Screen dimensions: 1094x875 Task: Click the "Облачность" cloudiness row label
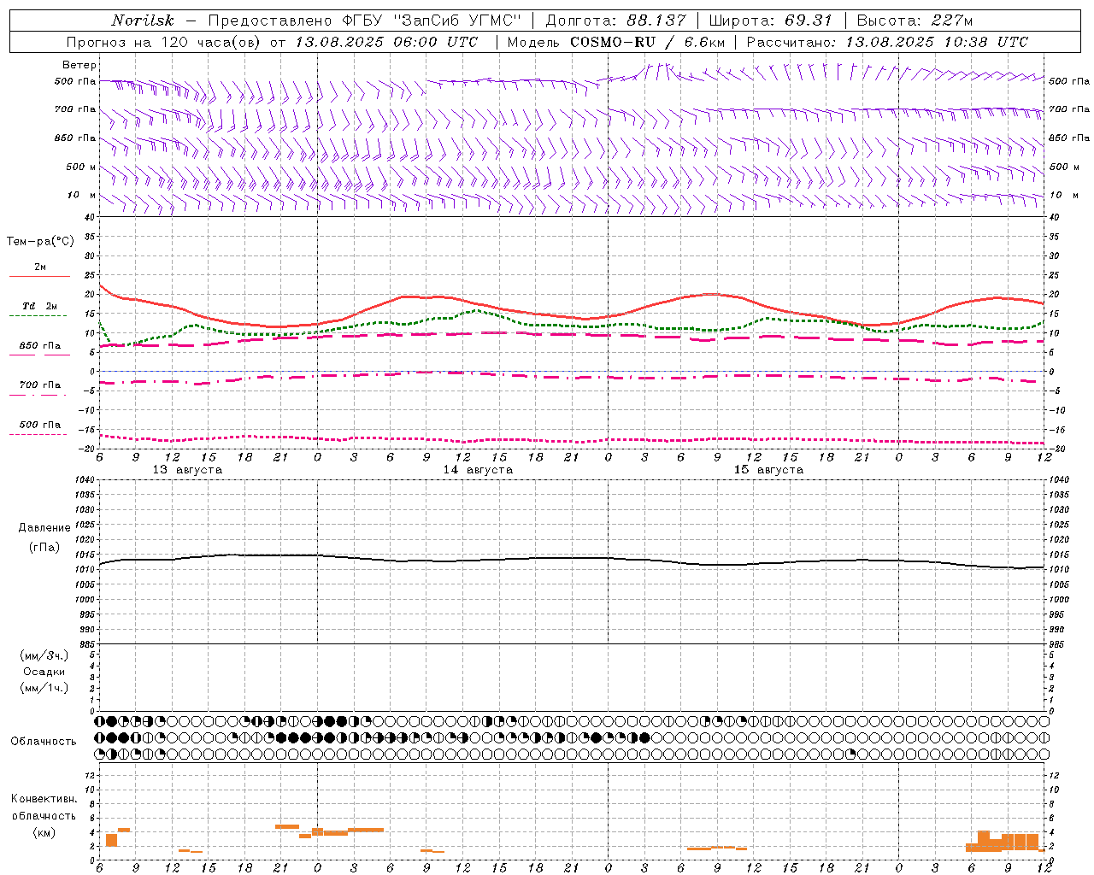[44, 742]
